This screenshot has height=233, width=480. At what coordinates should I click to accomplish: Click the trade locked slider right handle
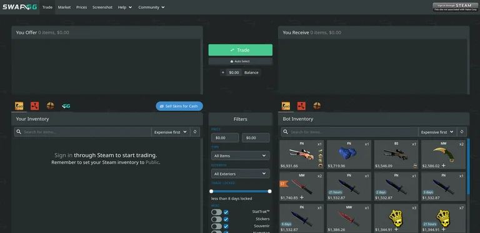click(270, 191)
